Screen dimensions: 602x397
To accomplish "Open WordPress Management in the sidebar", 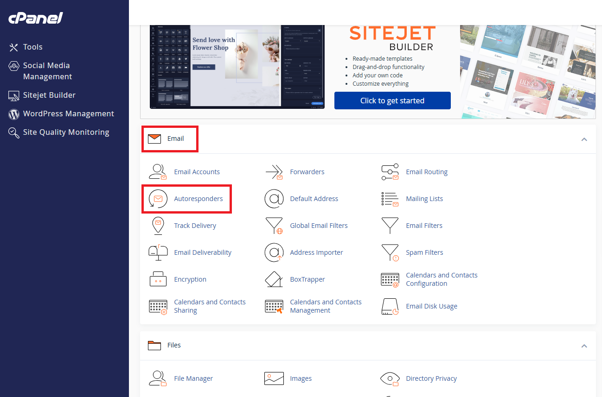I will [x=69, y=114].
